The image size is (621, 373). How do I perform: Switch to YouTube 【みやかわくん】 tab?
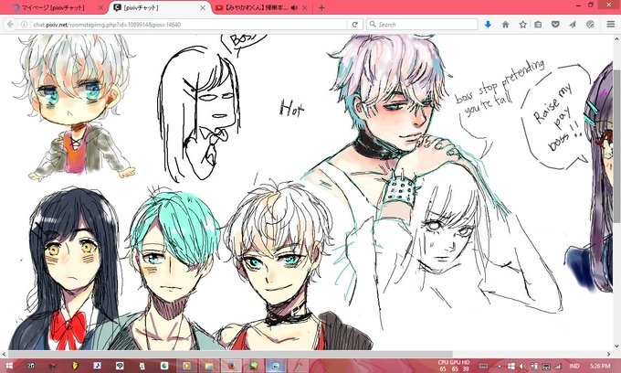[x=261, y=7]
